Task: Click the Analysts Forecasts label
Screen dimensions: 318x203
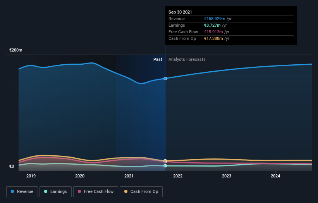Action: [x=187, y=59]
